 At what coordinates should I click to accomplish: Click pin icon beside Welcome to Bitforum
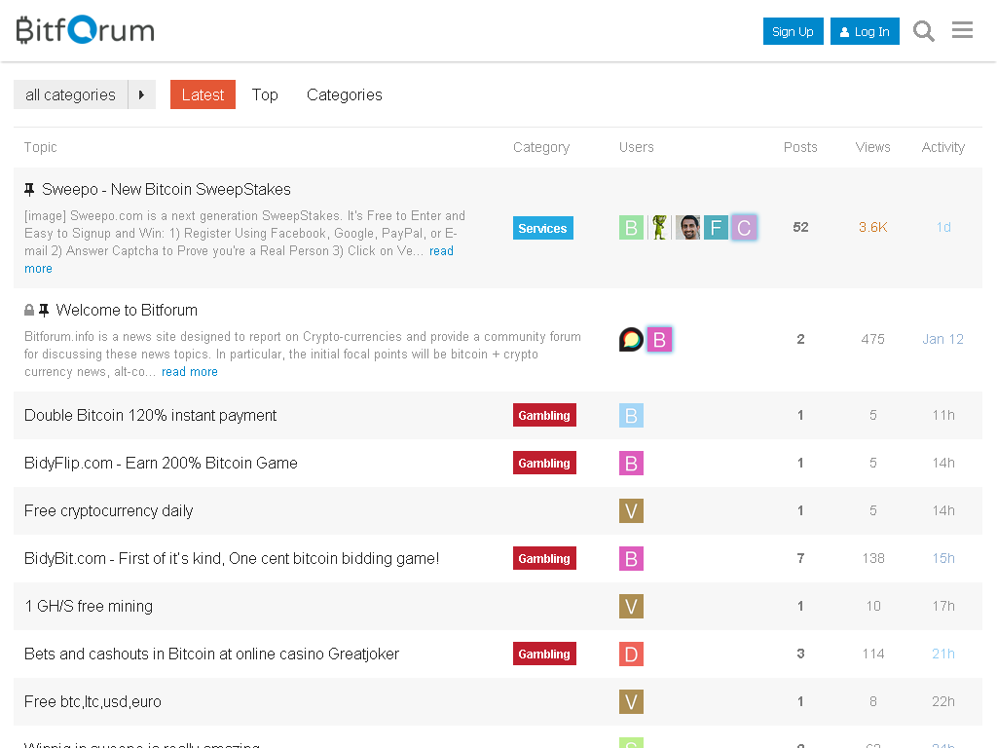coord(44,310)
